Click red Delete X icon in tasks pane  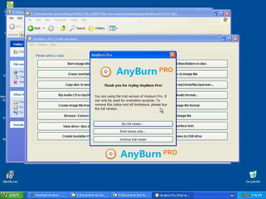tap(15, 82)
